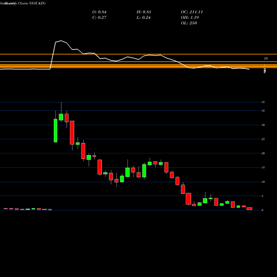The image size is (277, 277).
Task: Select the high value 'H: 0.85'
Action: click(x=143, y=12)
